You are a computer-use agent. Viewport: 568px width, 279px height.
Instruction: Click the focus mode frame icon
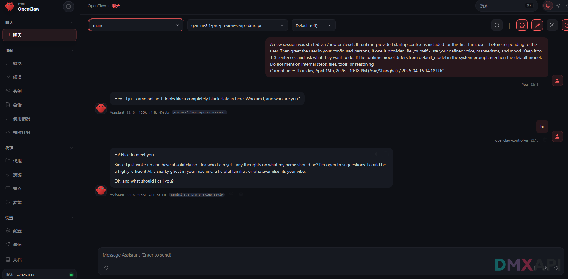pyautogui.click(x=552, y=25)
